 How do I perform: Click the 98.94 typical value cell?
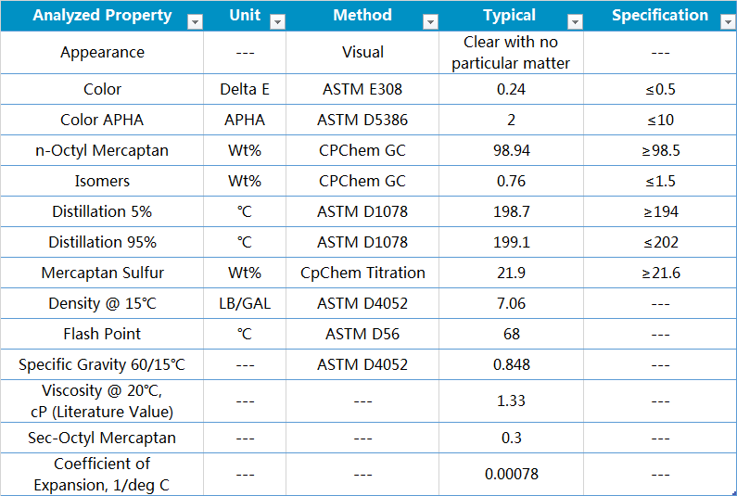(511, 150)
